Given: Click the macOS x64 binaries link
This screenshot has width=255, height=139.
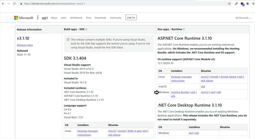Looking at the screenshot, I should (x=203, y=86).
